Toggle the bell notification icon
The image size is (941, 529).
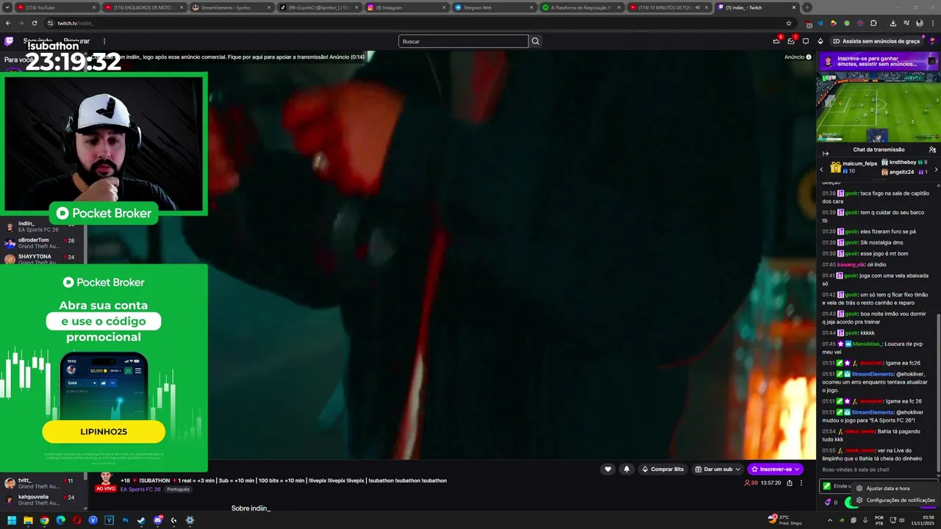626,469
